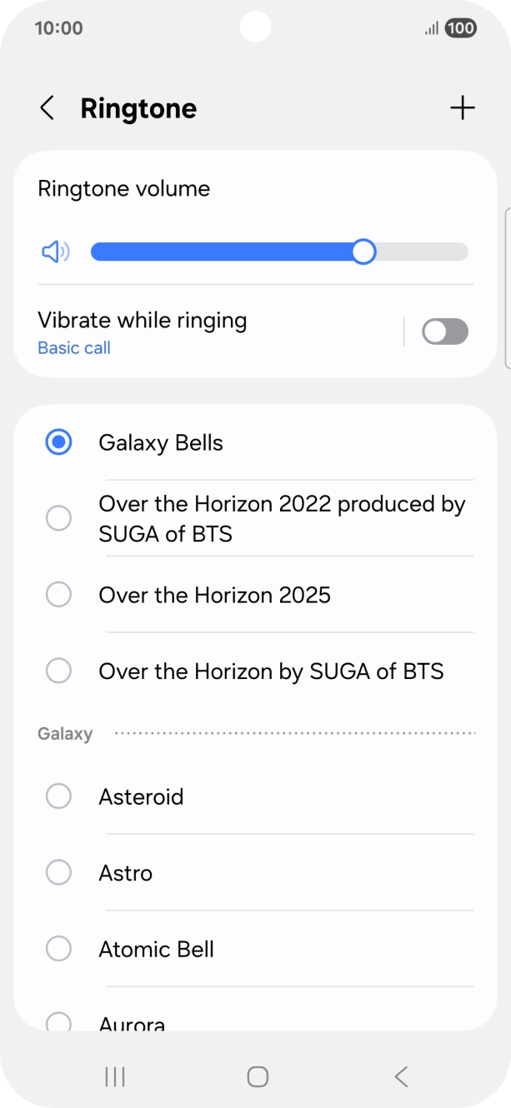The image size is (511, 1108).
Task: Tap the Ringtone title heading
Action: pos(138,107)
